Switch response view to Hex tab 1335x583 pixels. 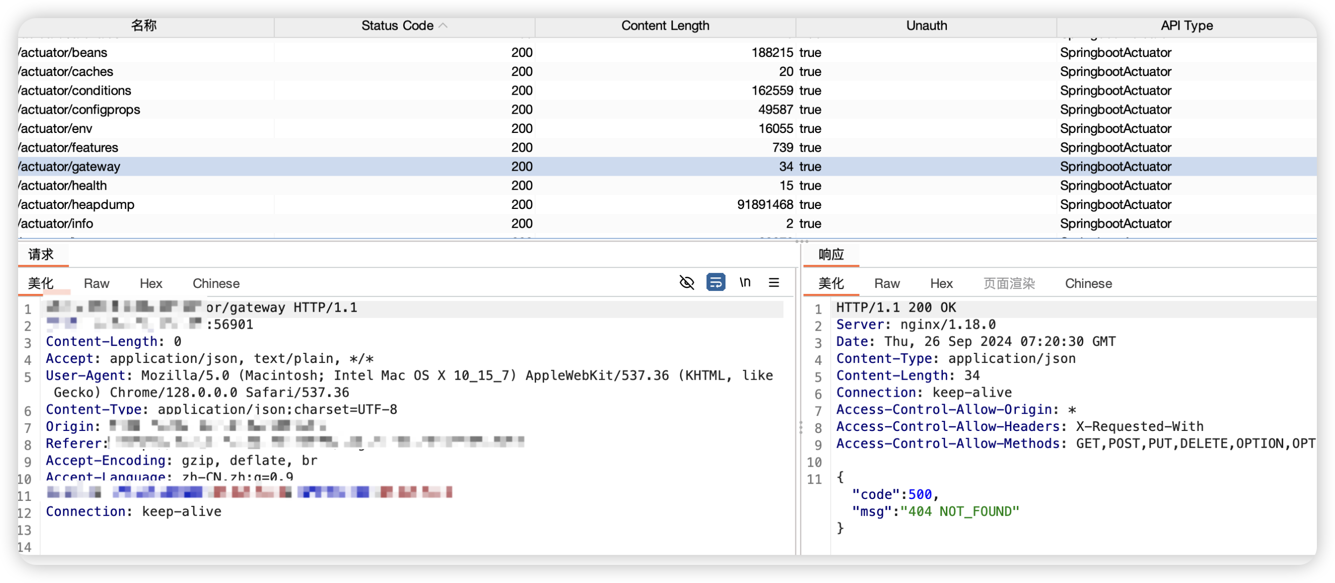[x=941, y=284]
